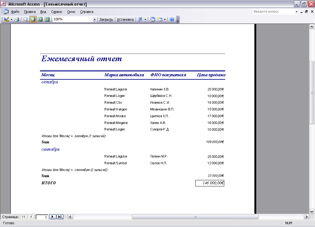
Task: Go to the previous page button
Action: [31, 217]
